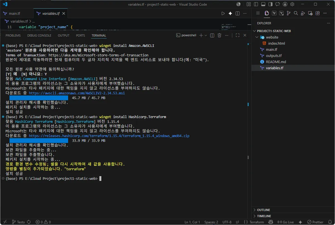Open the remote window indicator in the status bar

pyautogui.click(x=5, y=222)
